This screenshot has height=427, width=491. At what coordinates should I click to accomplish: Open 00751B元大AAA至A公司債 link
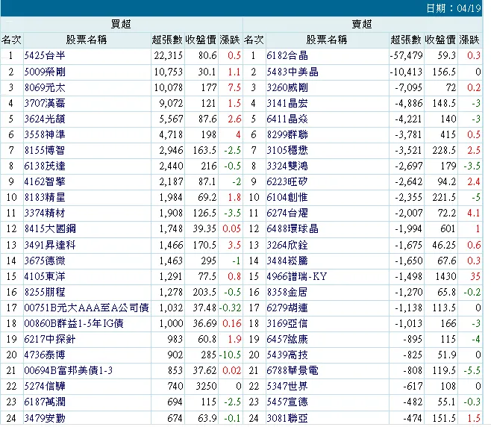(x=87, y=308)
